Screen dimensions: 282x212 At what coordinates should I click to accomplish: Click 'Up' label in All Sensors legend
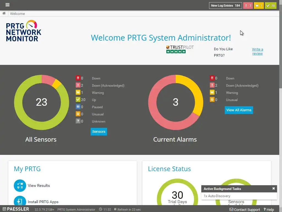[x=94, y=100]
